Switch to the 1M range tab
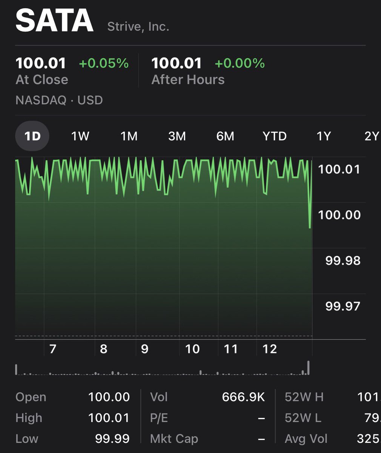 129,136
